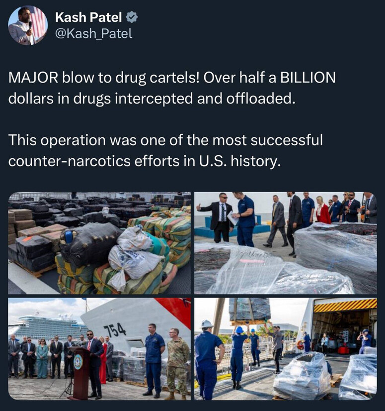Click the soldier in camouflage uniform
Viewport: 385px width, 411px height.
click(x=177, y=364)
